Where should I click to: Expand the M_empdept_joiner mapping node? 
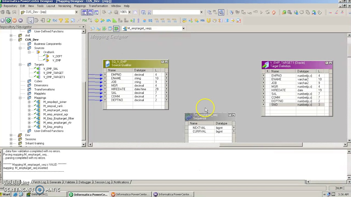29,102
